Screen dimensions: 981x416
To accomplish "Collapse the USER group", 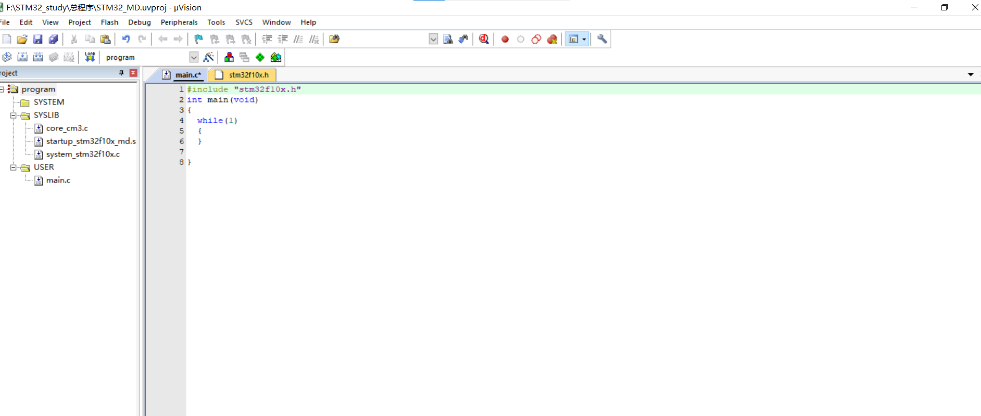I will click(14, 167).
